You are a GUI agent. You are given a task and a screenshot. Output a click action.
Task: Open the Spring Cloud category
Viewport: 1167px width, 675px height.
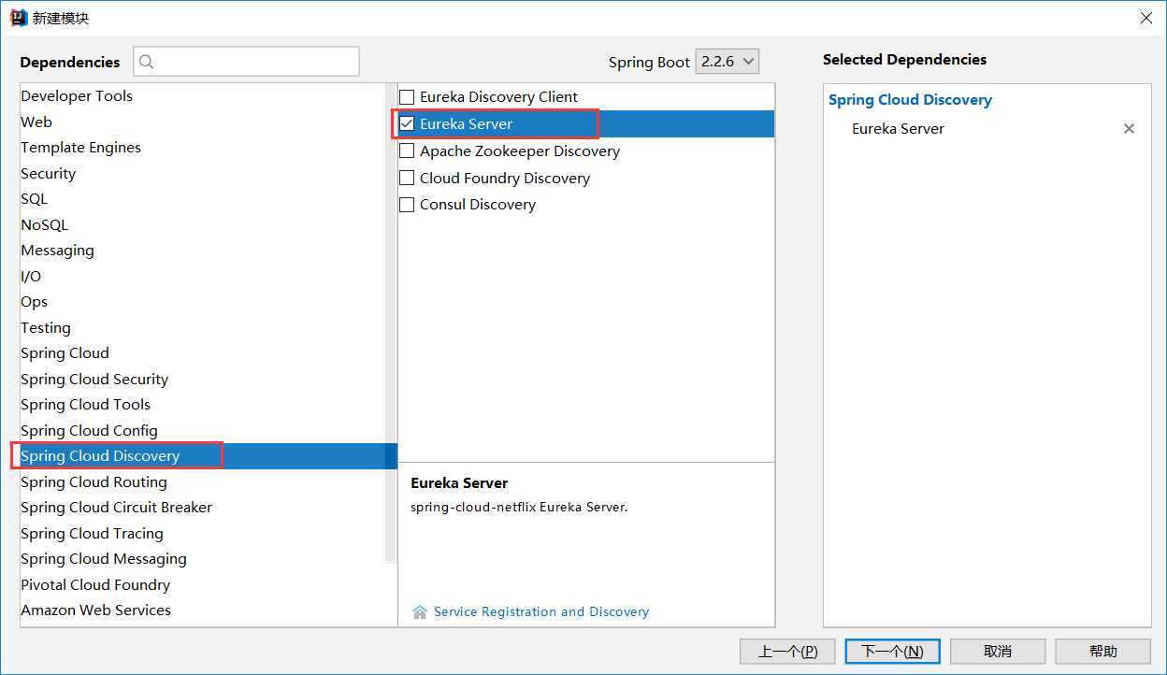click(65, 353)
